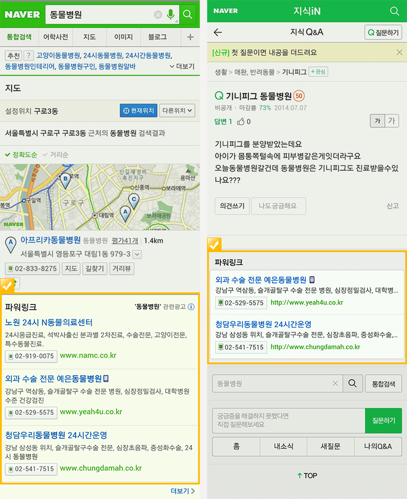Open 노원 24시 N동물의료센터 ad link
The image size is (407, 499).
49,322
